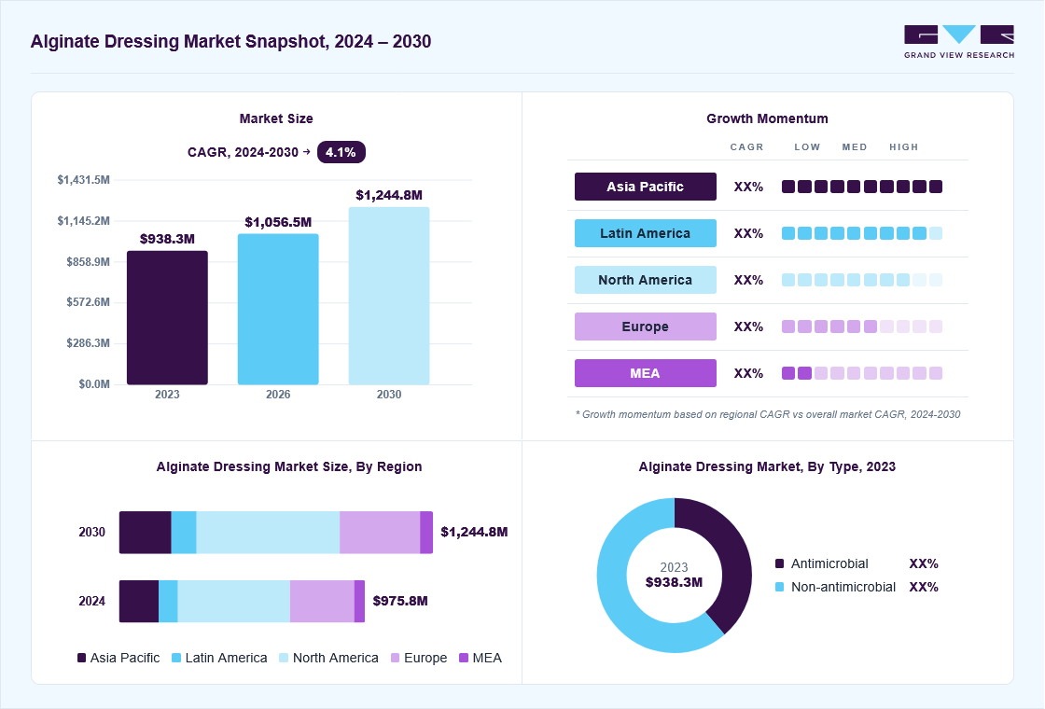Click the growth momentum footnote text
1045x709 pixels.
pyautogui.click(x=768, y=414)
